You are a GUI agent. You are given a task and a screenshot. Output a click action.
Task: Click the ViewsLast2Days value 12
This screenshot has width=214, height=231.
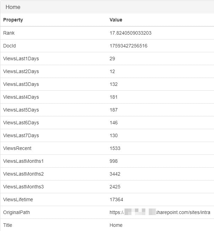[112, 71]
